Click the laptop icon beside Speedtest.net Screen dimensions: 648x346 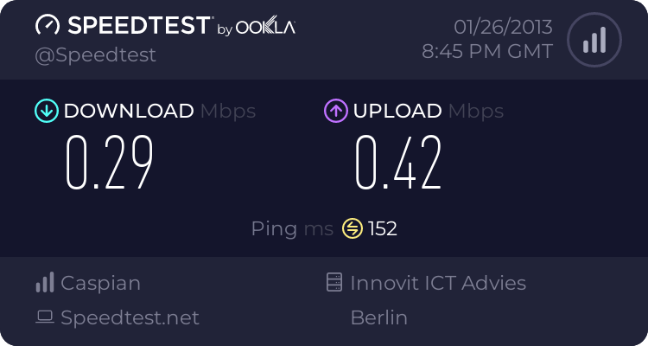[45, 317]
